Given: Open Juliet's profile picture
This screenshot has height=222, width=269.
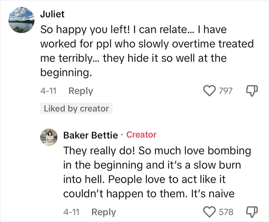Looking at the screenshot, I should pos(22,20).
